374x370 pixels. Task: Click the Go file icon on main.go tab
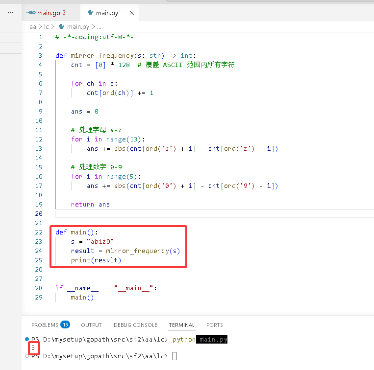pos(31,13)
